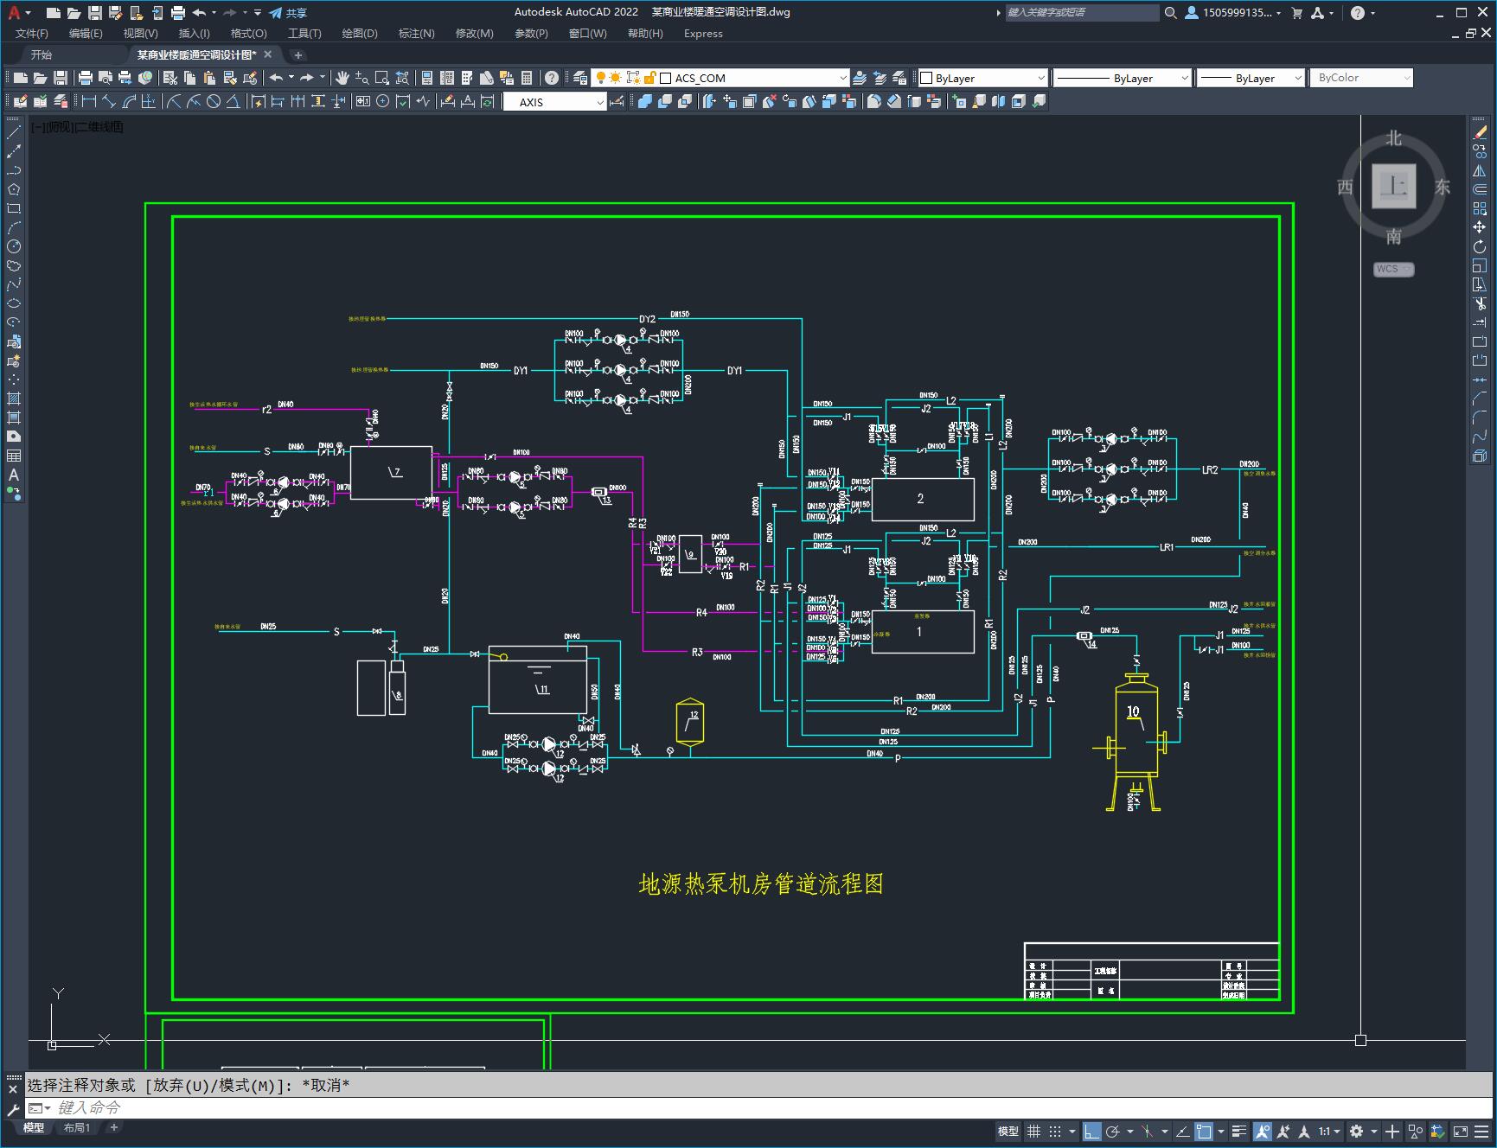Toggle isometric drafting in status bar

tap(1148, 1131)
